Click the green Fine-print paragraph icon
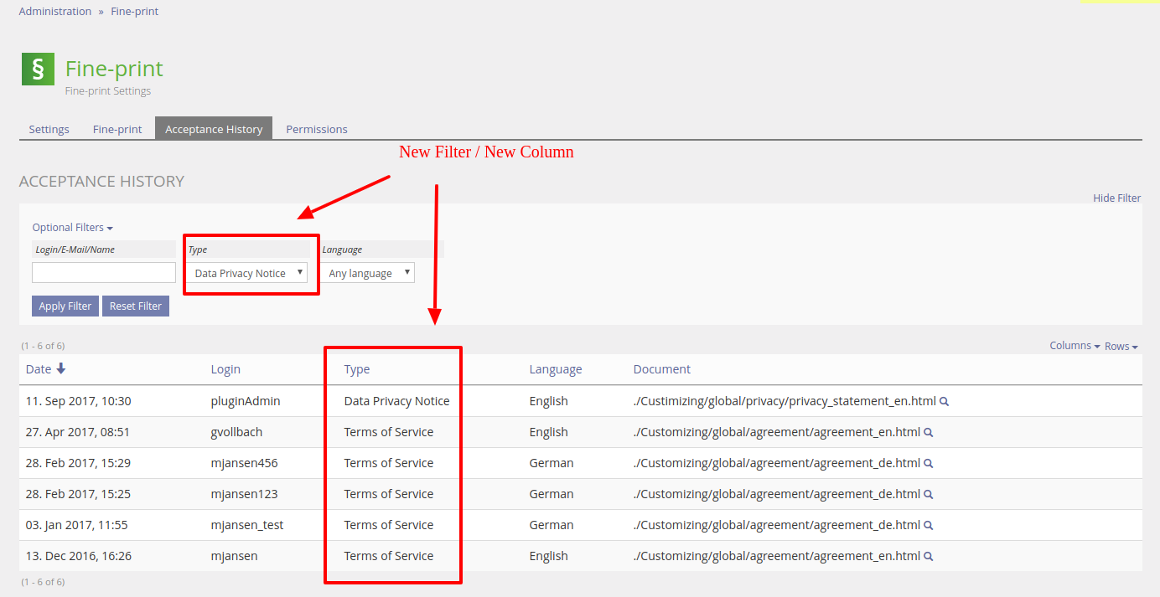Viewport: 1160px width, 597px height. [x=38, y=69]
